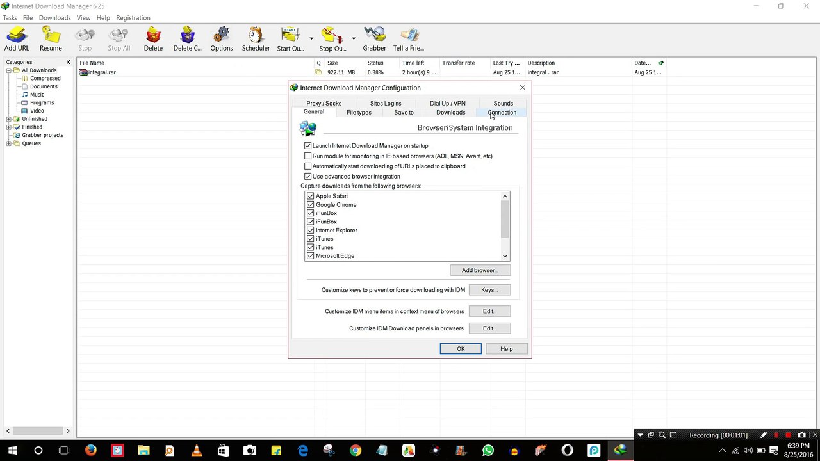Open WhatsApp from the taskbar
The width and height of the screenshot is (820, 461).
[488, 451]
